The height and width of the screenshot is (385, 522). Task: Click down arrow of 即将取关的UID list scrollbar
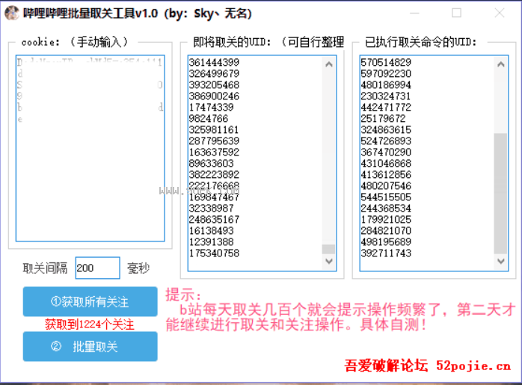tap(329, 261)
